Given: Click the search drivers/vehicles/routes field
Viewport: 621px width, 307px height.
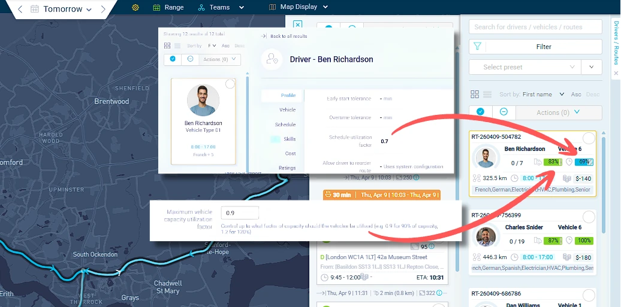Looking at the screenshot, I should pos(535,27).
